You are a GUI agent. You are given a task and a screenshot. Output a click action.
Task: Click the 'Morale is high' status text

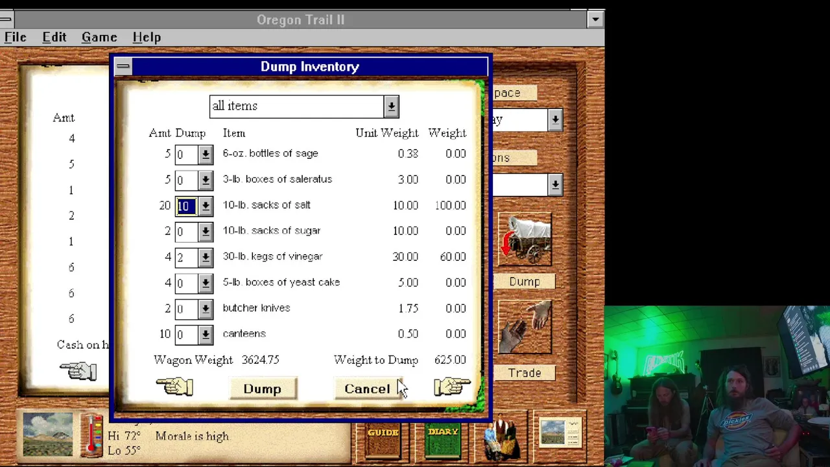point(192,437)
